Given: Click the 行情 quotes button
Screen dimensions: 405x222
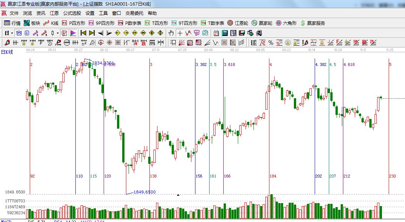Looking at the screenshot, I should [12, 23].
